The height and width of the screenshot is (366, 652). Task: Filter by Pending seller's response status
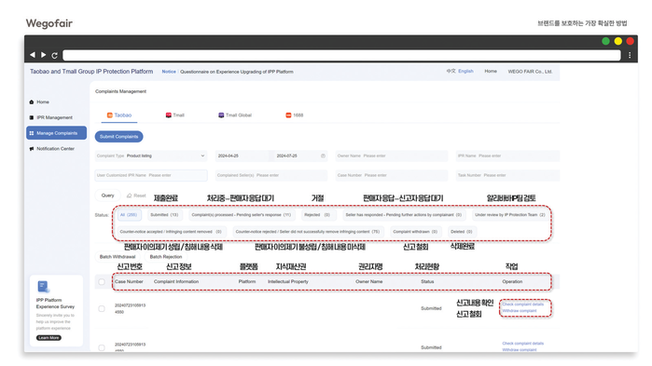click(x=242, y=215)
